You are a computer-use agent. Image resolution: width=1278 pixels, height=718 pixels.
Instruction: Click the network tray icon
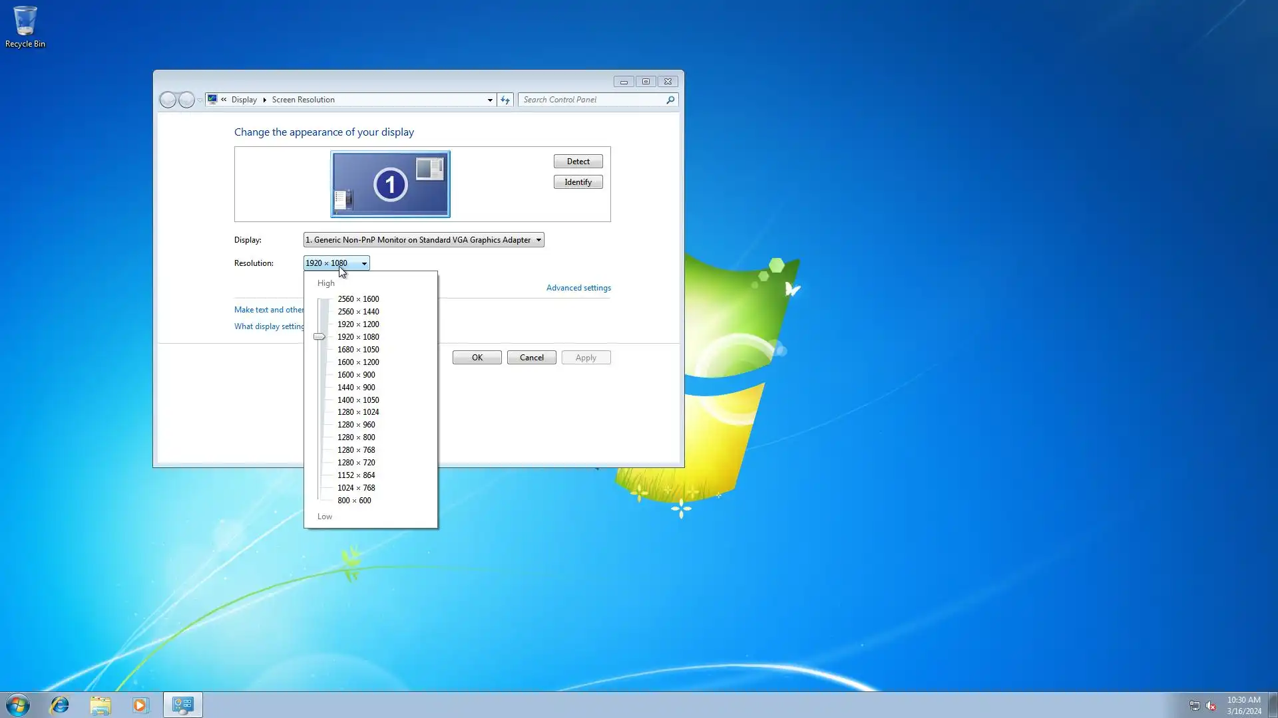pos(1194,706)
